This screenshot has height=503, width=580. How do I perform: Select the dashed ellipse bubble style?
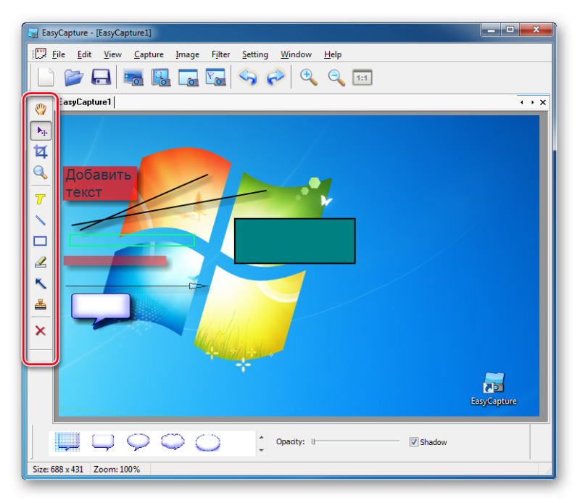pos(208,442)
